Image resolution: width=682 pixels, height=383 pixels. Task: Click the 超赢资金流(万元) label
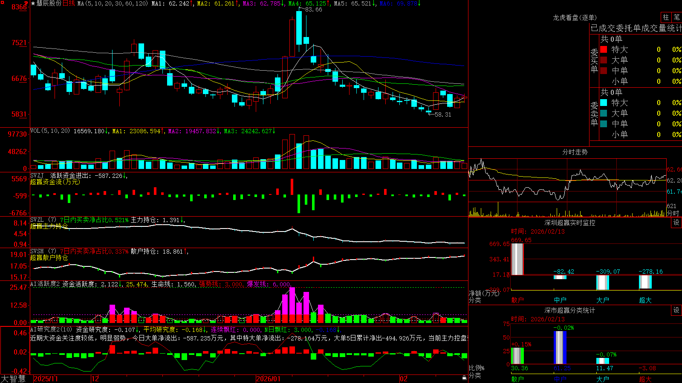click(x=55, y=182)
